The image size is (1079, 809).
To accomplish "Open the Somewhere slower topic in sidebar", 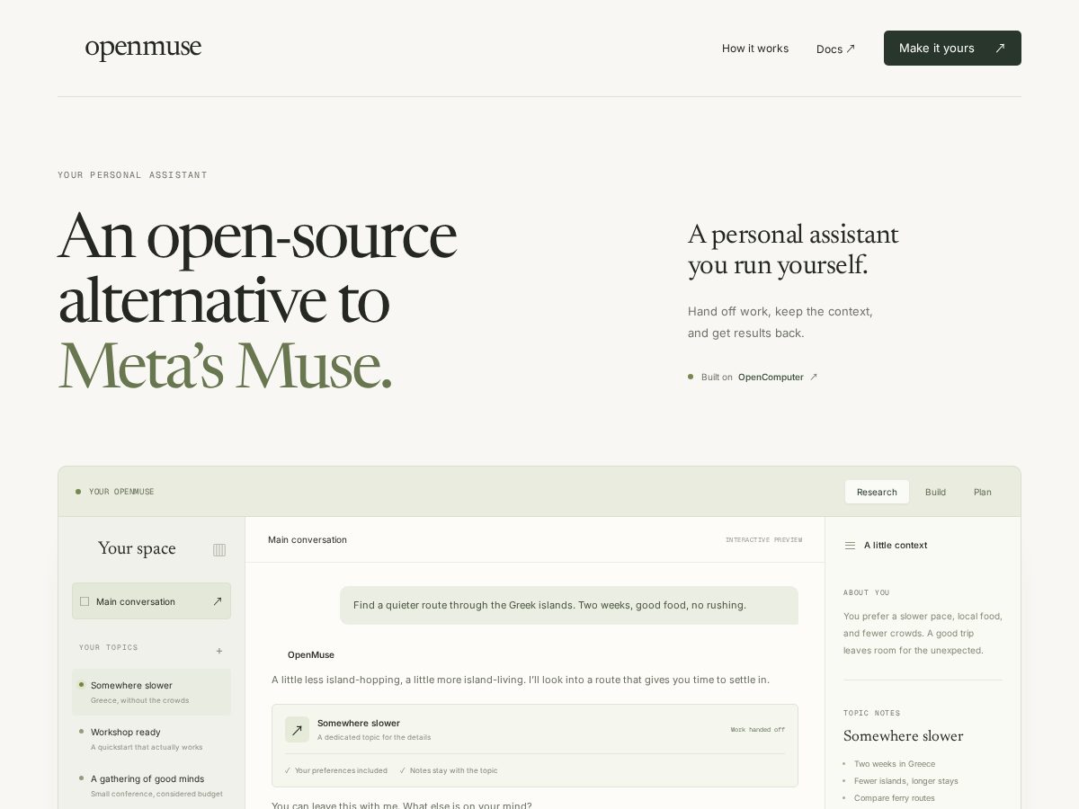I will coord(151,692).
